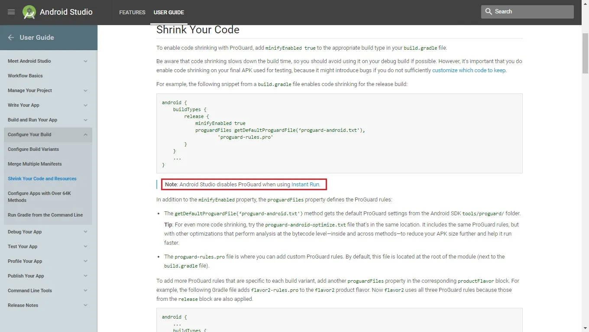Viewport: 589px width, 332px height.
Task: Click the Meet Android Studio sidebar item
Action: pos(29,61)
